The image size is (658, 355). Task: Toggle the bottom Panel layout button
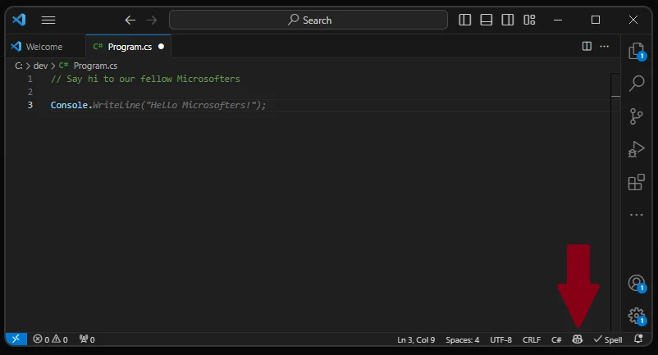click(487, 20)
